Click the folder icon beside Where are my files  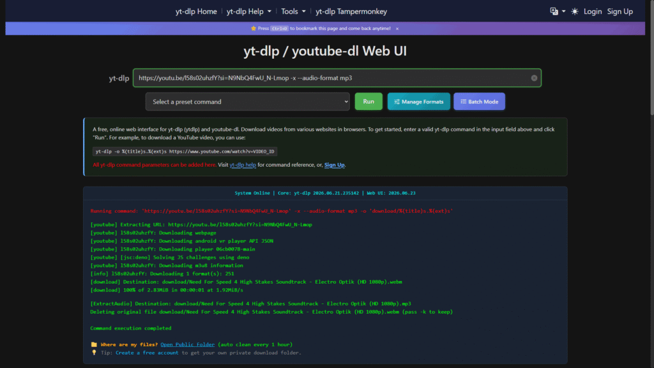click(x=94, y=344)
